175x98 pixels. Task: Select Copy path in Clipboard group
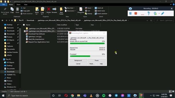25,11
